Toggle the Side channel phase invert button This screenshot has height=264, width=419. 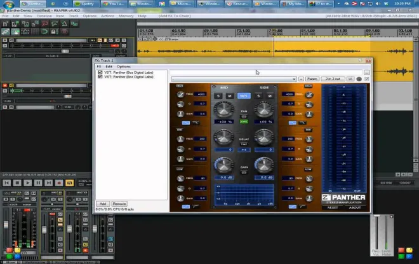pyautogui.click(x=270, y=96)
